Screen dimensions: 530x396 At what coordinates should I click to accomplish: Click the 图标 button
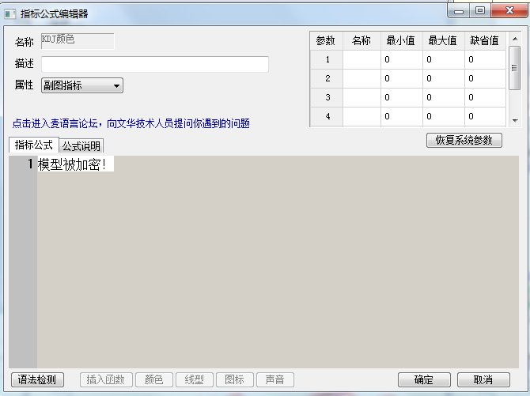(235, 379)
